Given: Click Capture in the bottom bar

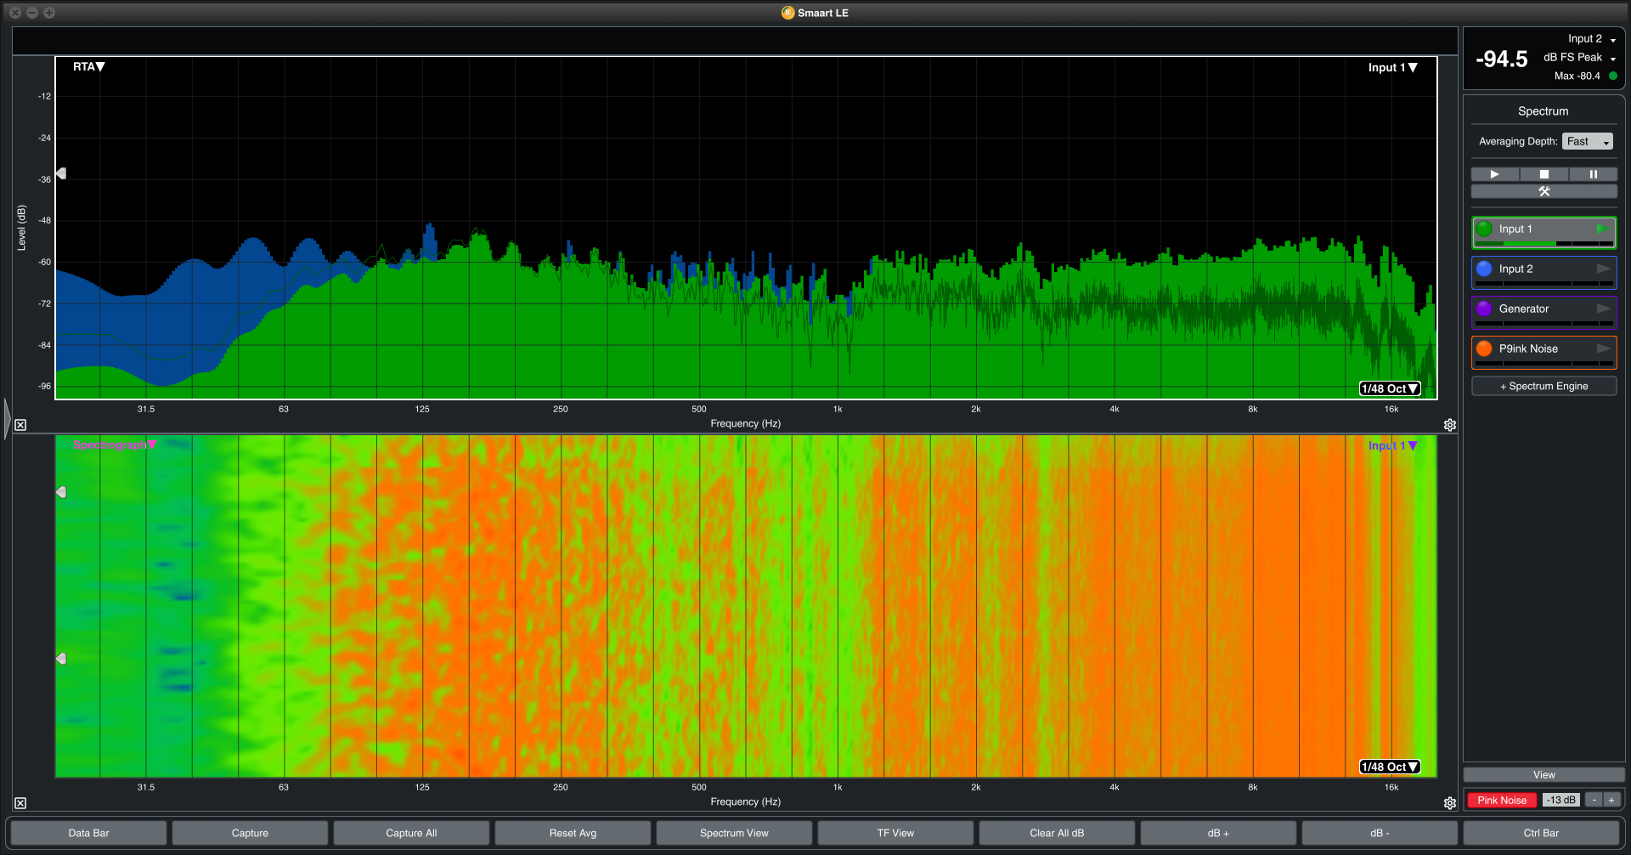Looking at the screenshot, I should 250,833.
